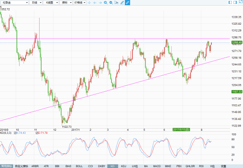Click the 1122.73 low price annotation

click(67, 127)
